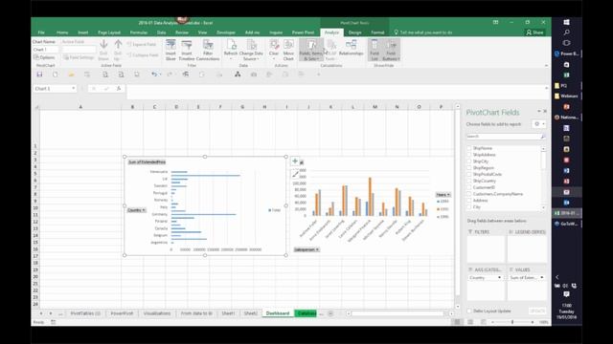Check the CustomerID field checkbox

[469, 187]
